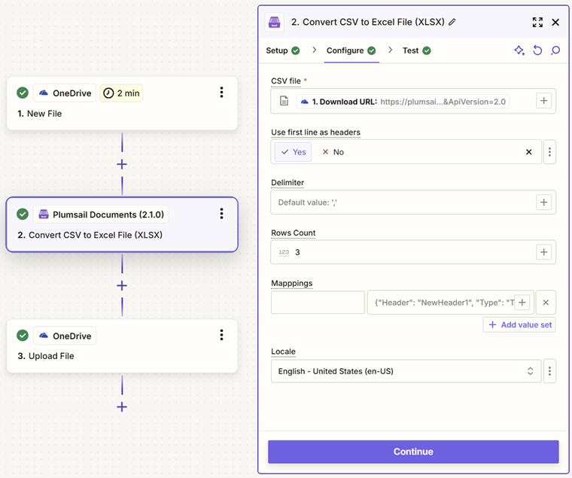Click the Continue button

click(413, 452)
